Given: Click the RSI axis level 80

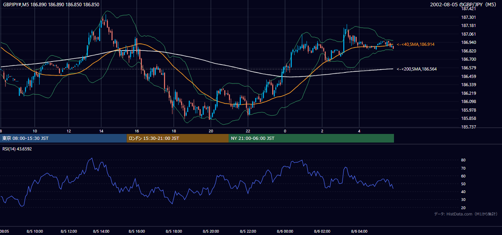Looking at the screenshot, I should click(x=463, y=160).
